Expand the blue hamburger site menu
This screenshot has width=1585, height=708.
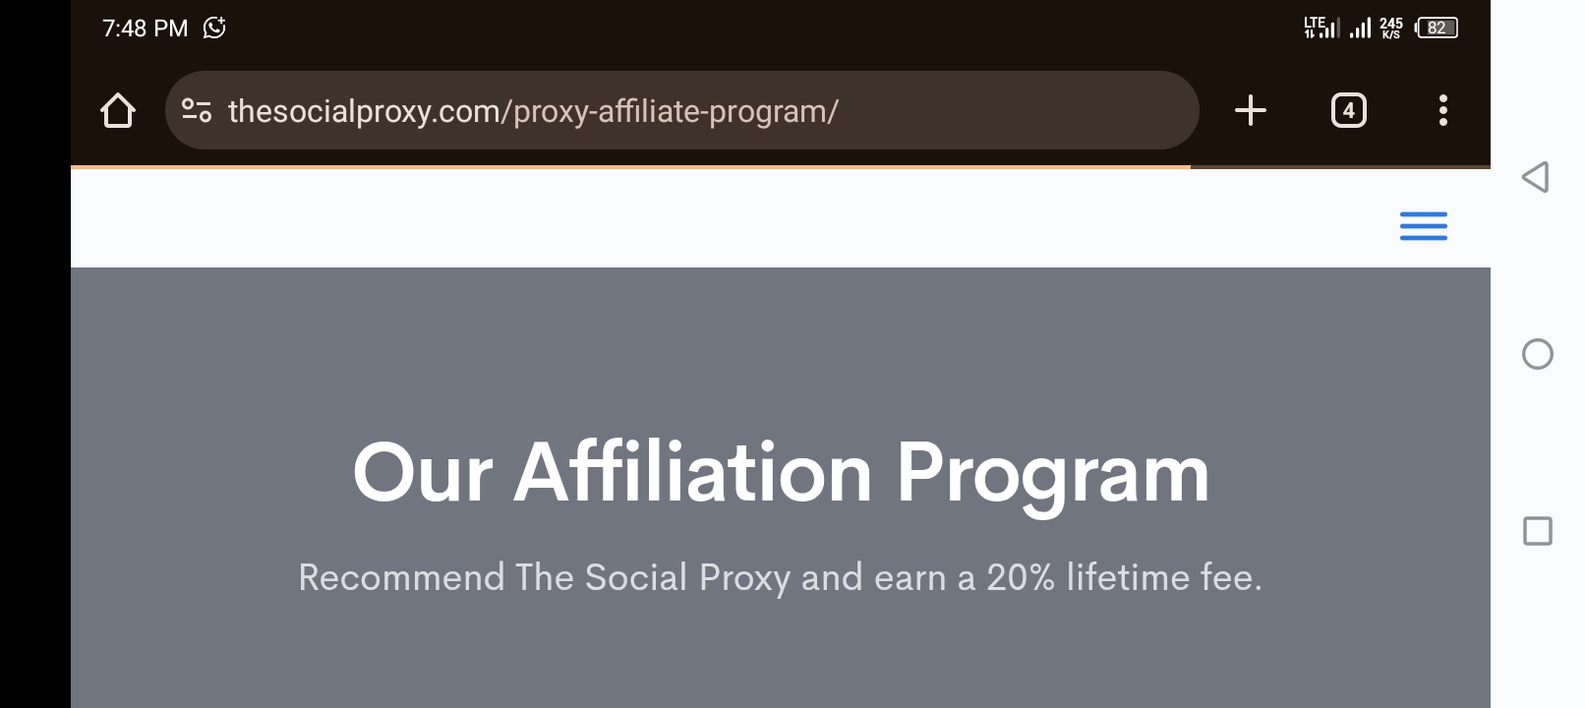click(1423, 226)
